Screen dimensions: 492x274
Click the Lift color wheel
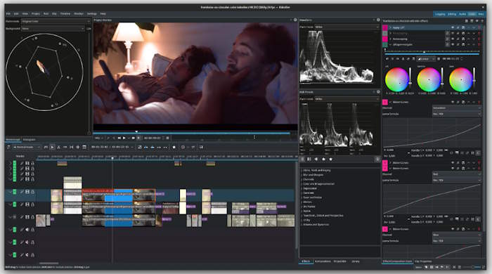[x=396, y=79]
